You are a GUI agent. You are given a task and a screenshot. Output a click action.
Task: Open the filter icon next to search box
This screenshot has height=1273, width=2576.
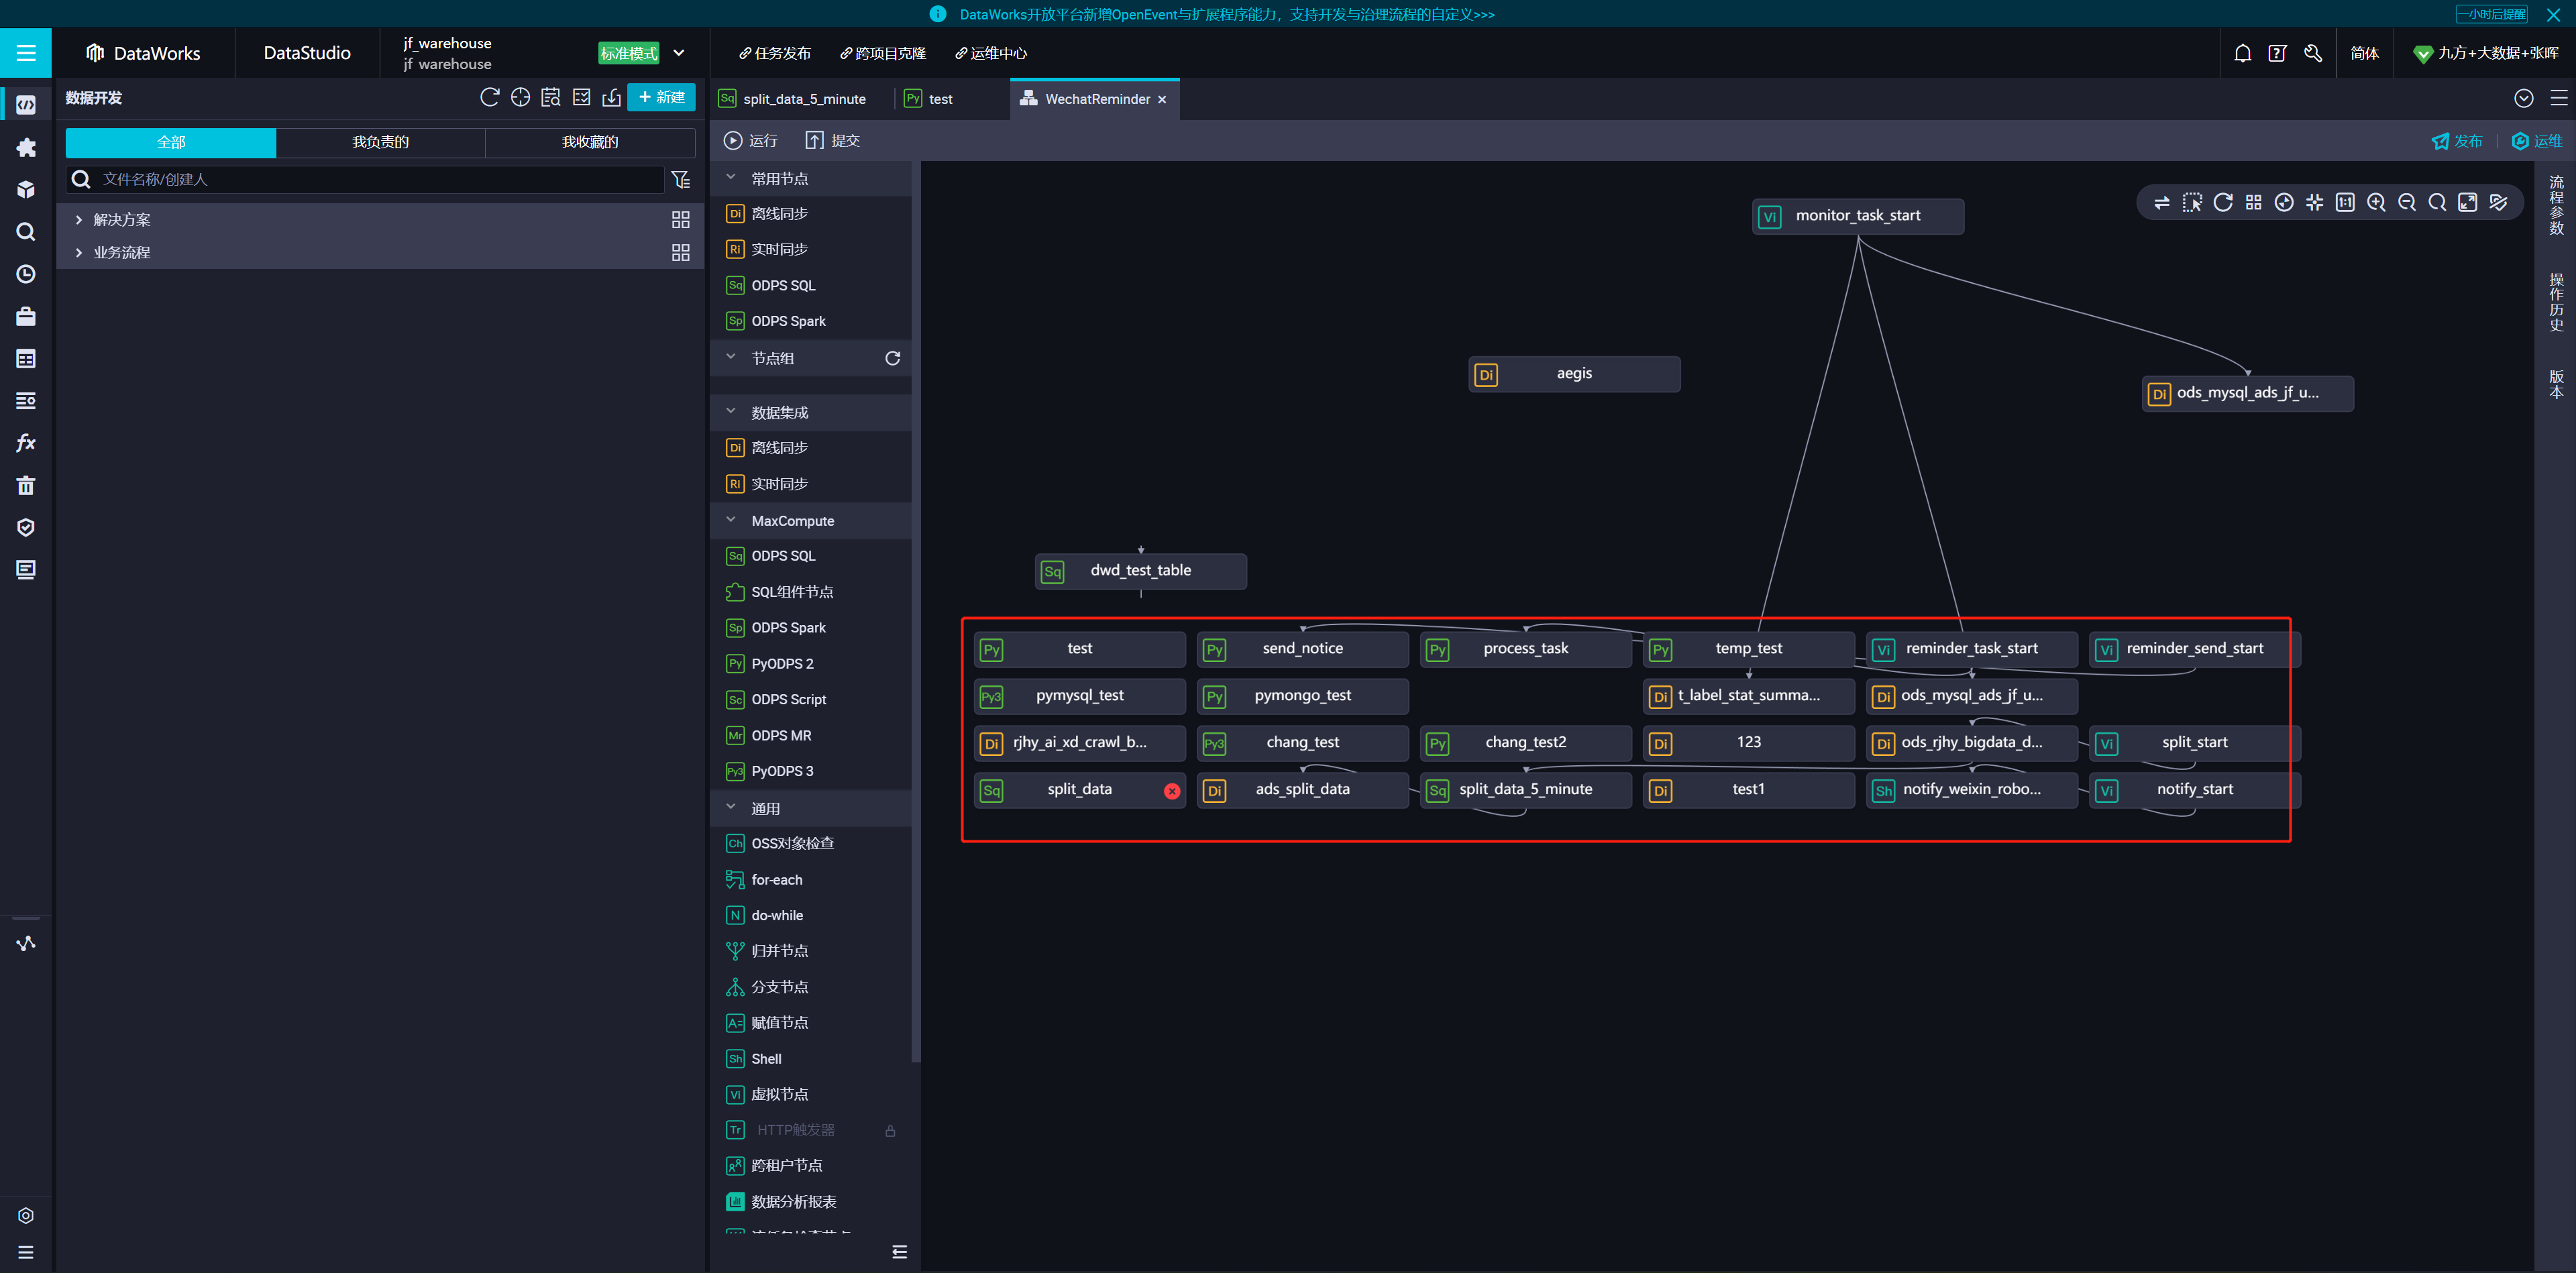coord(681,179)
